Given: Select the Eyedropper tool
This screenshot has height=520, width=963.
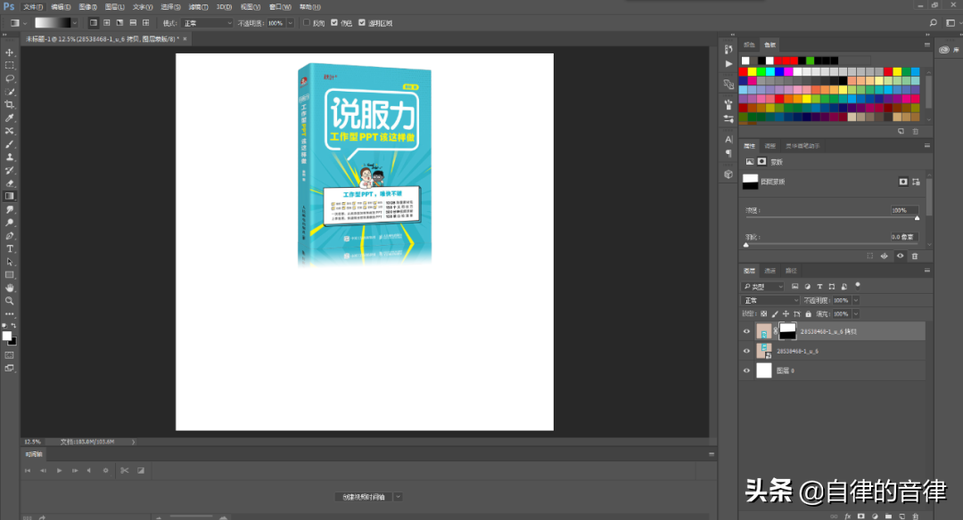Looking at the screenshot, I should point(9,118).
